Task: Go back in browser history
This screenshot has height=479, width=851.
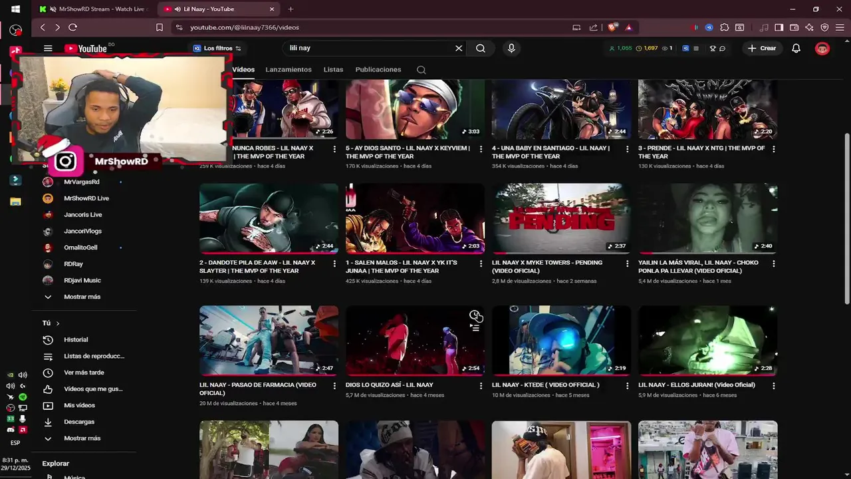Action: [43, 27]
